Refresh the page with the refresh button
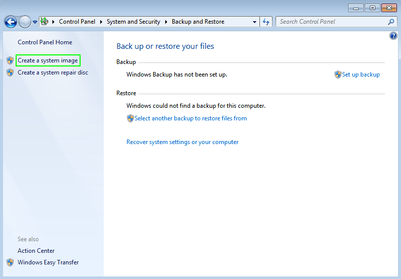 point(266,22)
